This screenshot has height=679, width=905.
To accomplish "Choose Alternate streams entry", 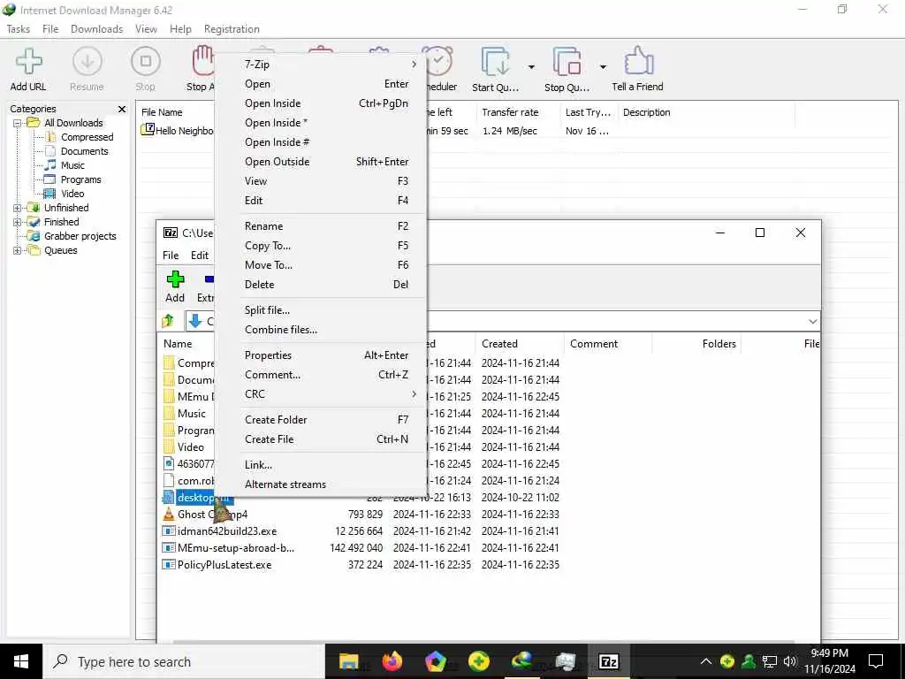I will pos(320,484).
